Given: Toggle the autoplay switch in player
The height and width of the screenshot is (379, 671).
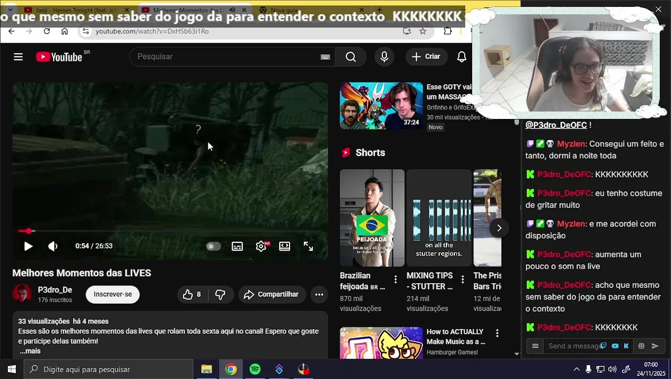Looking at the screenshot, I should pos(213,246).
